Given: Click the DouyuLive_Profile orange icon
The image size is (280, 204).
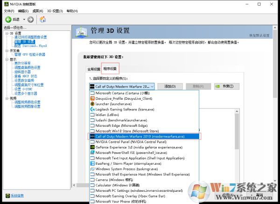Looking at the screenshot, I should [92, 98].
